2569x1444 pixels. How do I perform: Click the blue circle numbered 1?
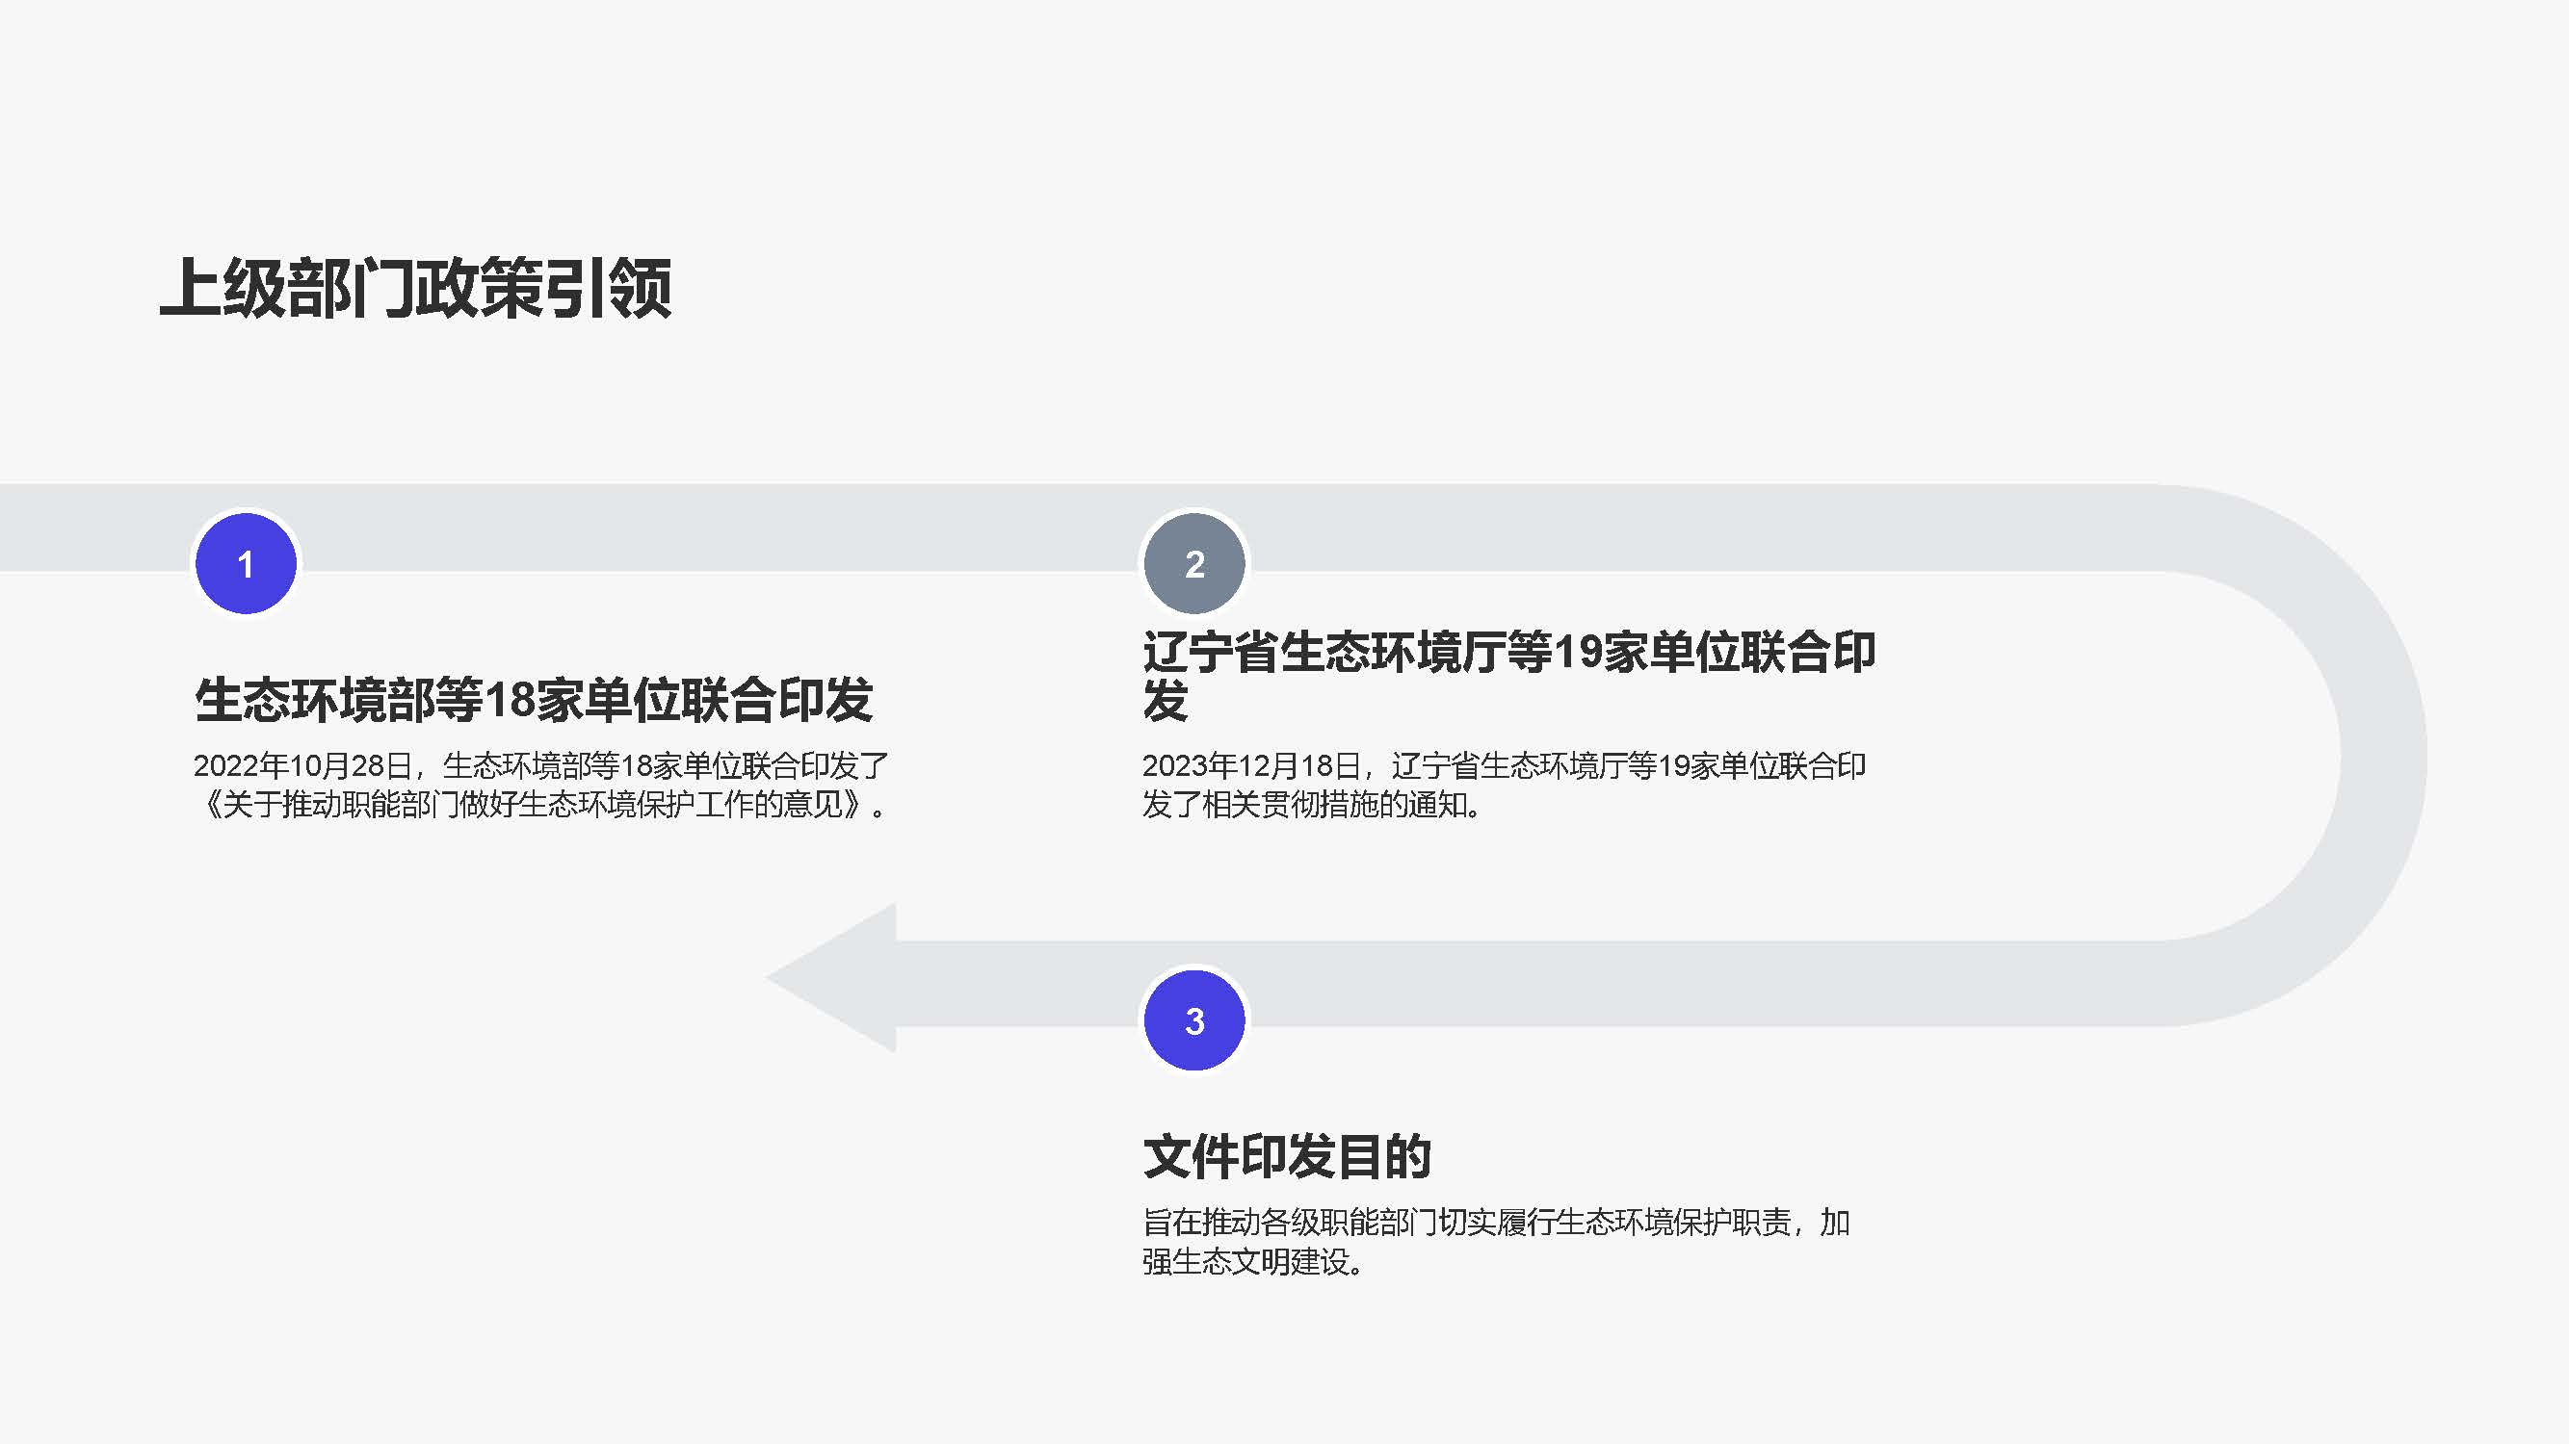(x=246, y=564)
